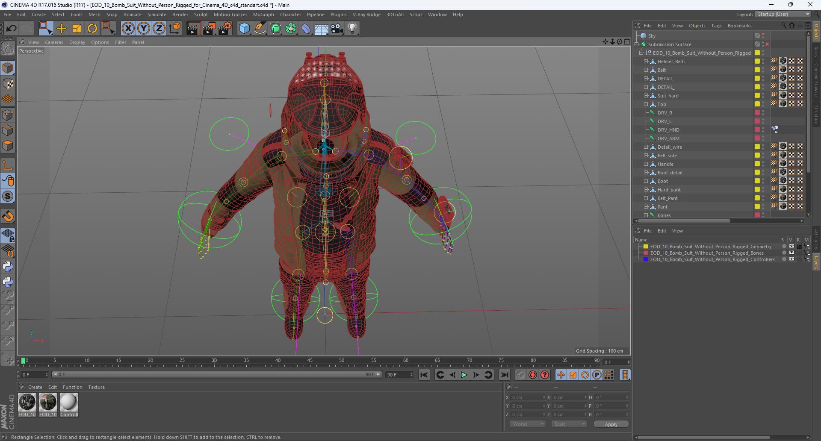This screenshot has height=441, width=821.
Task: Click X position input field
Action: [528, 397]
